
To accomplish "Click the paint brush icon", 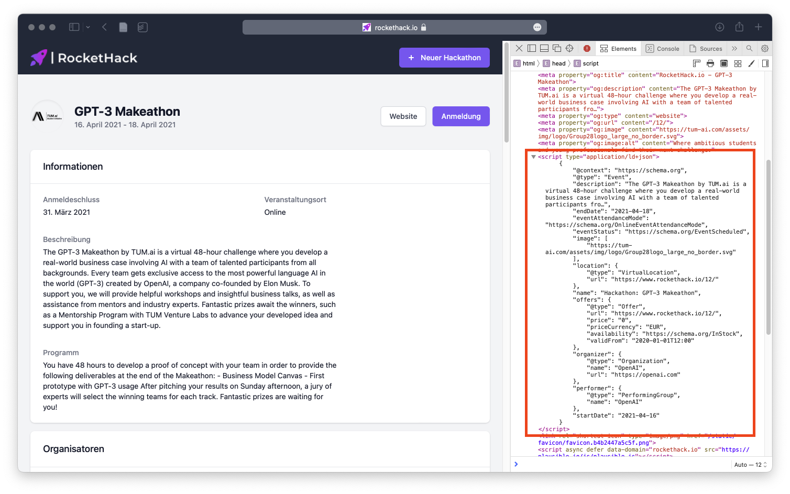I will pos(751,63).
